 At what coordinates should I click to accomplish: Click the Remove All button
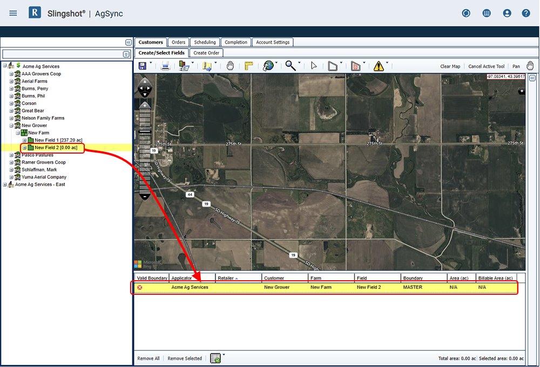point(148,358)
